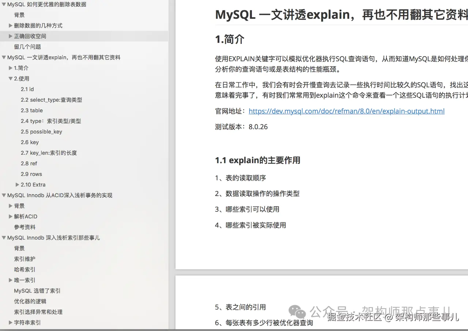The height and width of the screenshot is (331, 468).
Task: Click the document title 'MySQL 一文讲透explain'
Action: [341, 15]
